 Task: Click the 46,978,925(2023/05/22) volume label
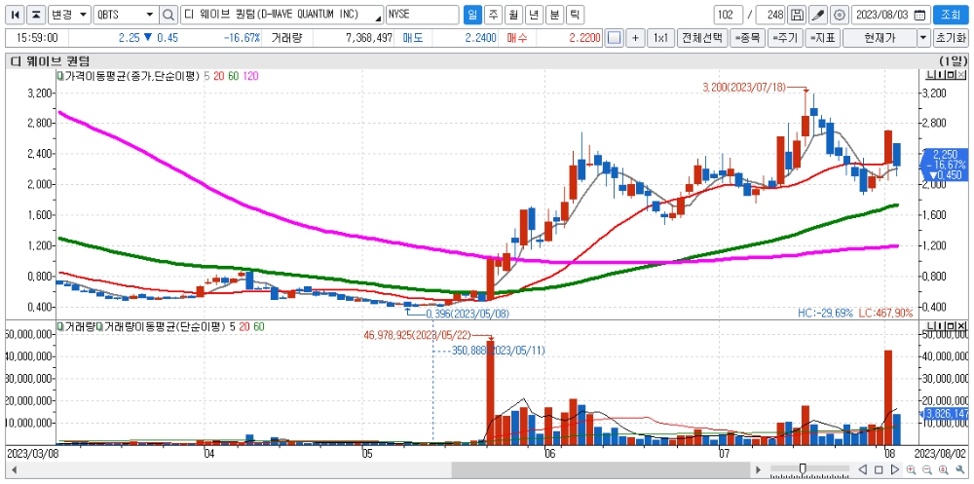(416, 336)
